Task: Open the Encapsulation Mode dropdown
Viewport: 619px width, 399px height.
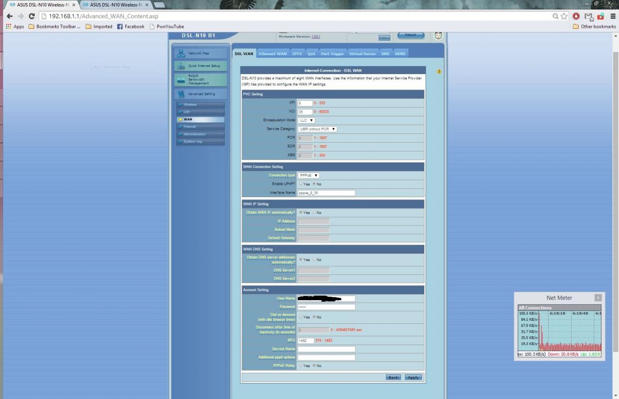Action: (306, 120)
